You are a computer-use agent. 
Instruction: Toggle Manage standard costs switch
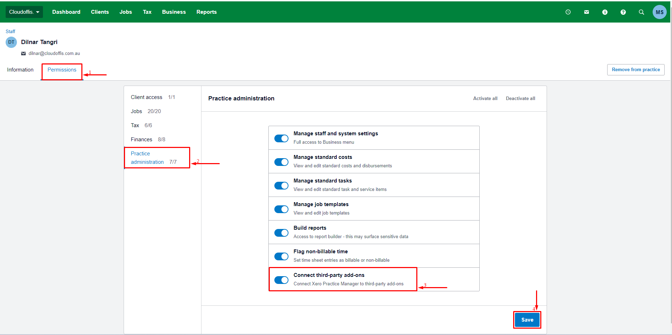[281, 162]
